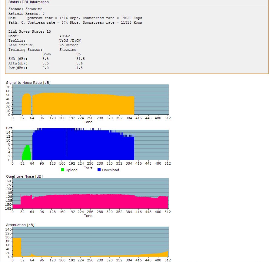This screenshot has width=269, height=262.
Task: Click the green Upload legend swatch
Action: coord(63,170)
